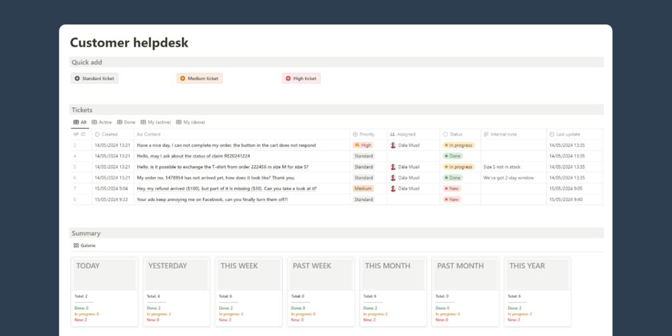Click the orange plus icon on Medium ticket
Image resolution: width=672 pixels, height=336 pixels.
pyautogui.click(x=183, y=78)
